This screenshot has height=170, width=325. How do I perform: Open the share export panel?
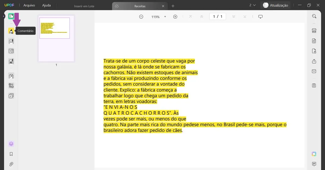click(x=314, y=61)
